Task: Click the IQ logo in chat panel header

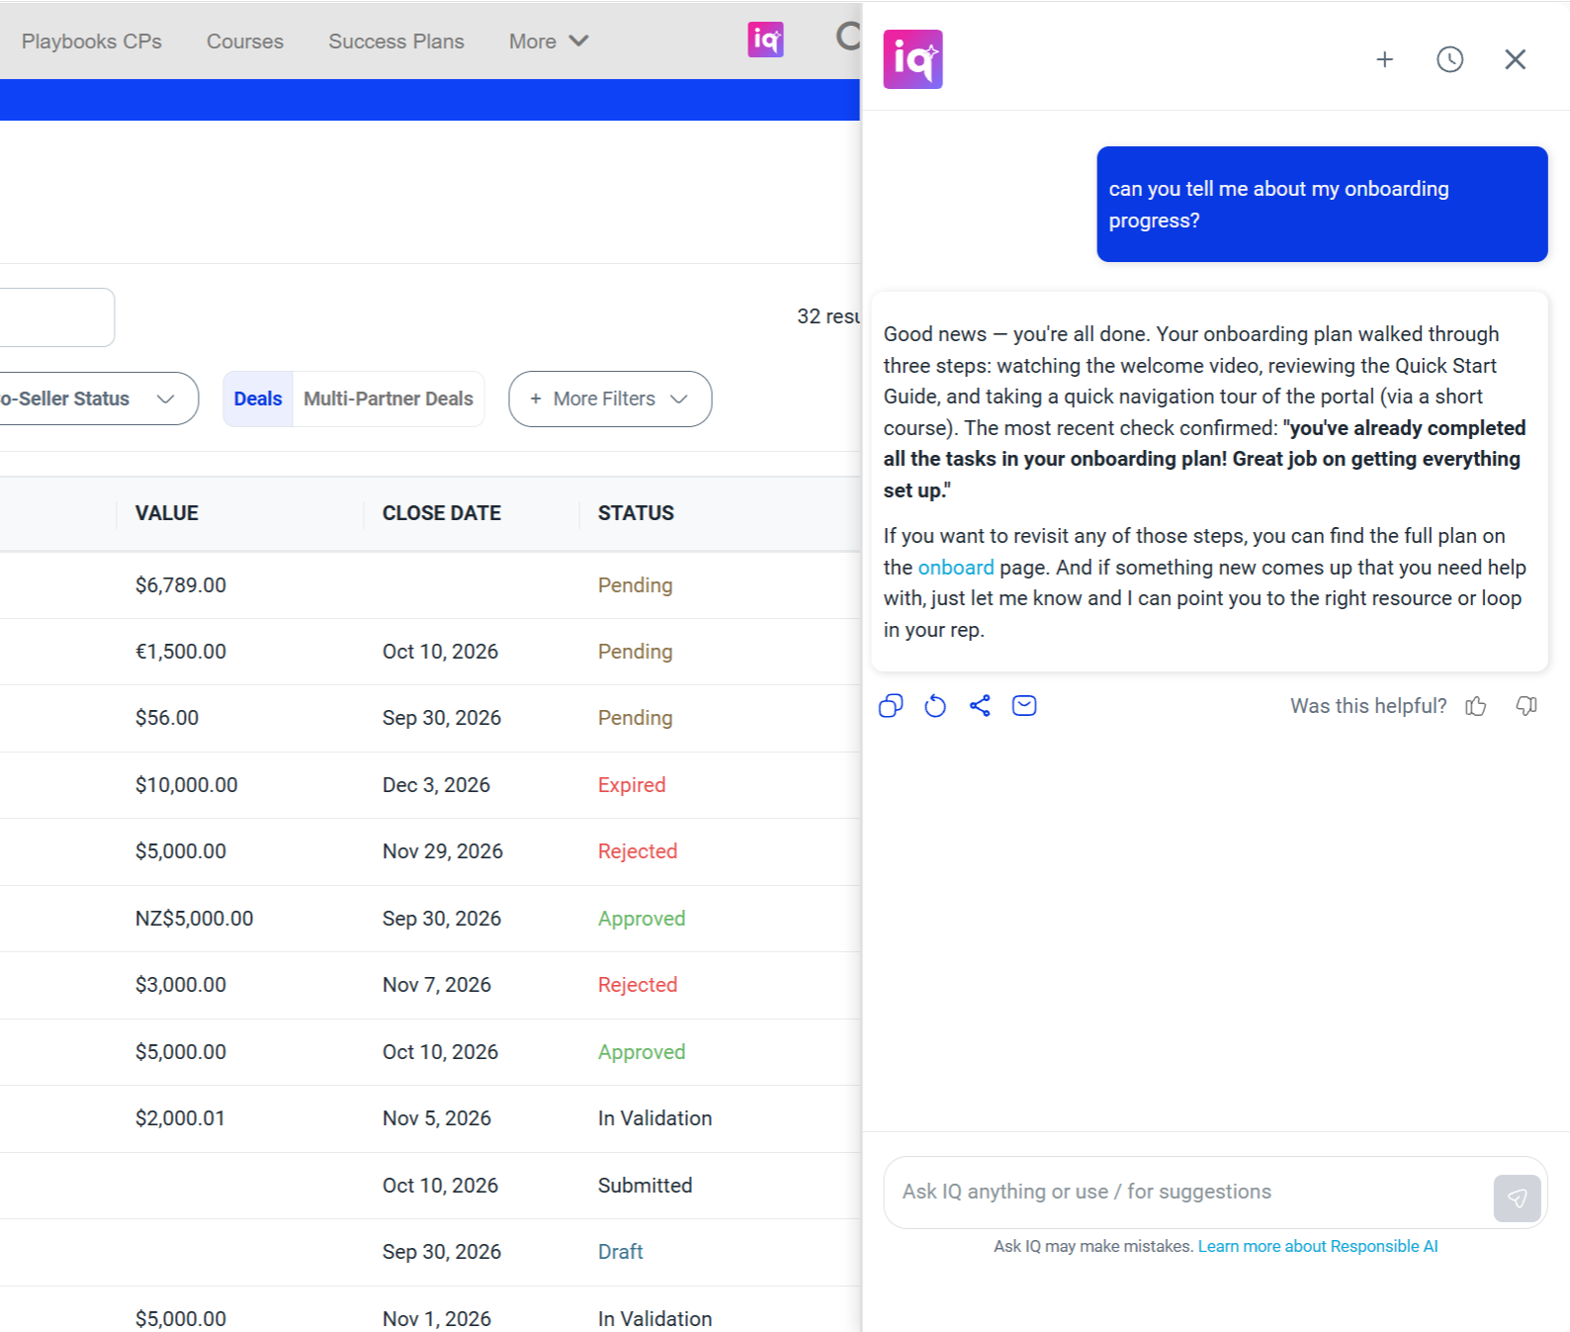Action: click(x=913, y=59)
